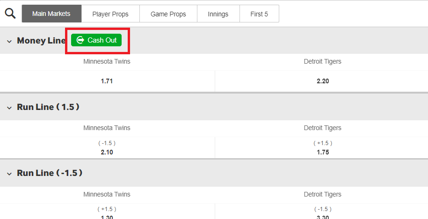
Task: Pick Detroit Tigers +1.5 at 1.75
Action: coord(323,147)
